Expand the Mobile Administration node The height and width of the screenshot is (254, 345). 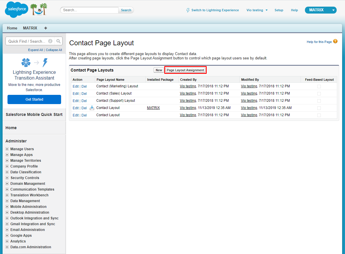7,206
